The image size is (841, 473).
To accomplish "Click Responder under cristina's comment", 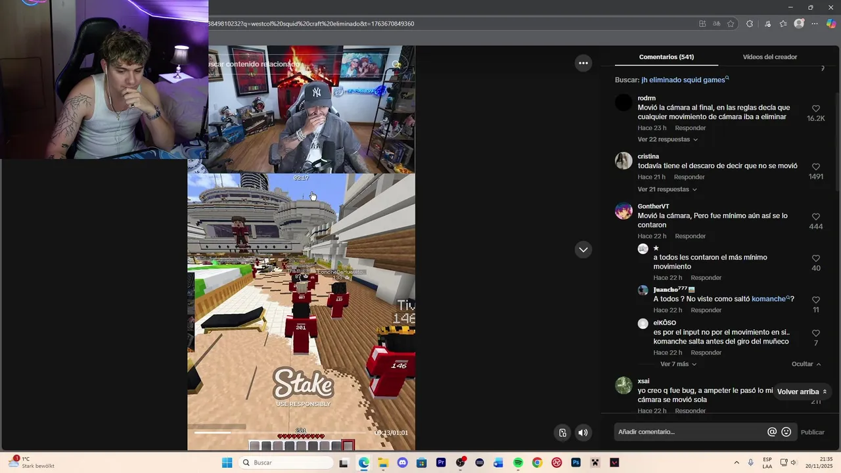I will [689, 177].
